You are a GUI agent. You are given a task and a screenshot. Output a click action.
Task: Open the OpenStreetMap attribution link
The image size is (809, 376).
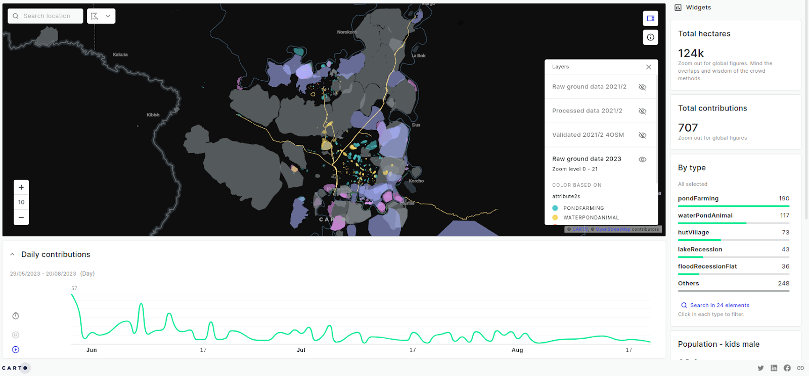click(x=613, y=229)
